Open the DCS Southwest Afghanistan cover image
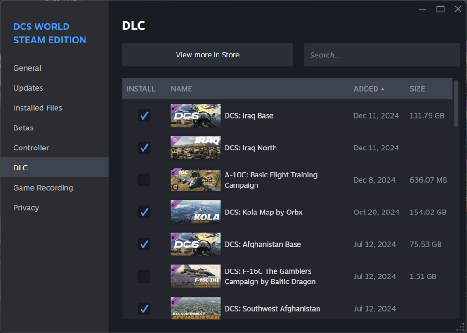 pyautogui.click(x=195, y=309)
